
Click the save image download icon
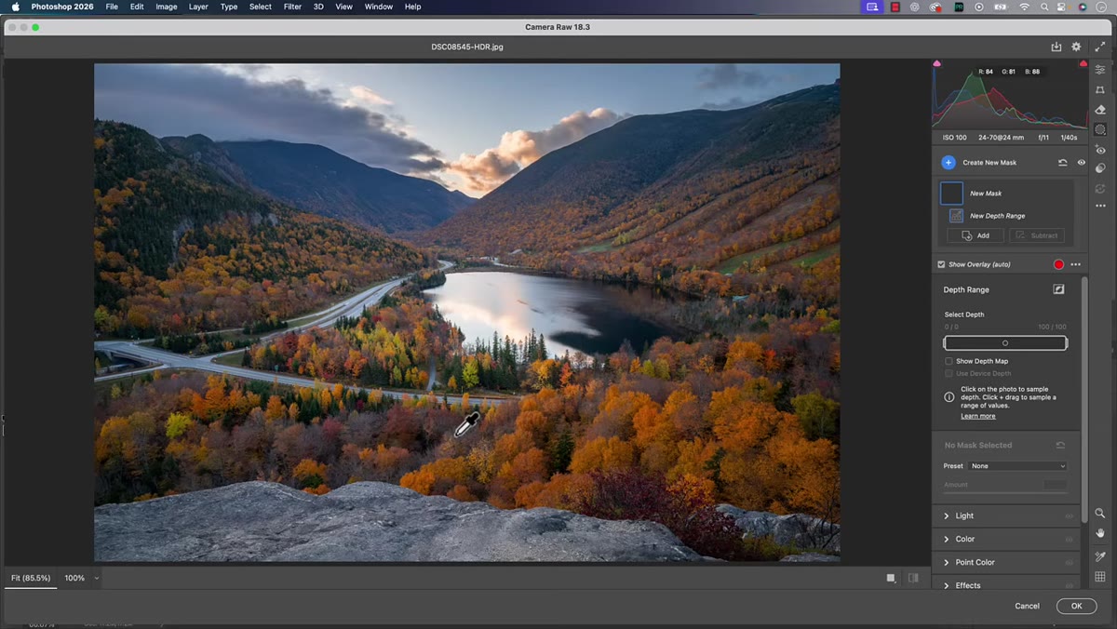click(1056, 47)
